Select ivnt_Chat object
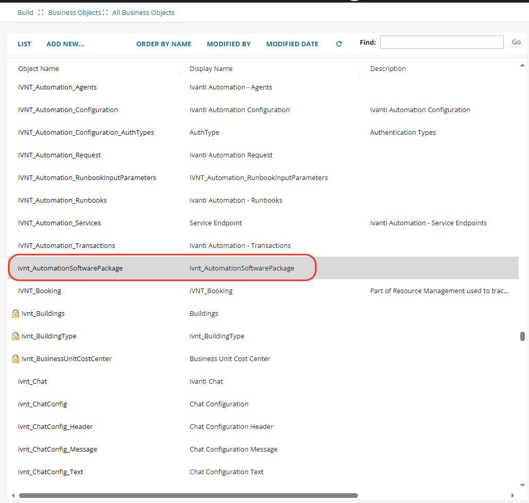This screenshot has width=529, height=503. (32, 381)
